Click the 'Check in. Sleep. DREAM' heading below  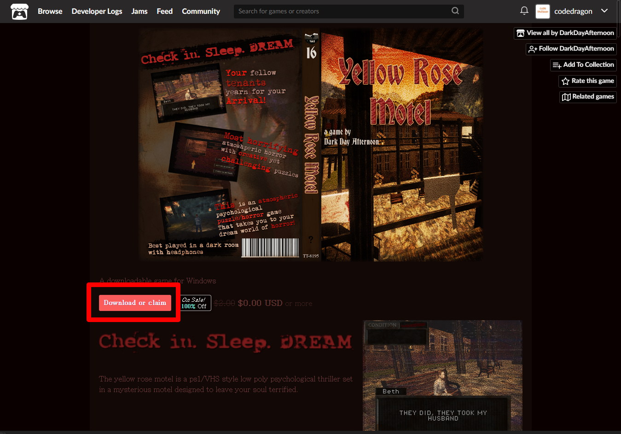pos(226,342)
